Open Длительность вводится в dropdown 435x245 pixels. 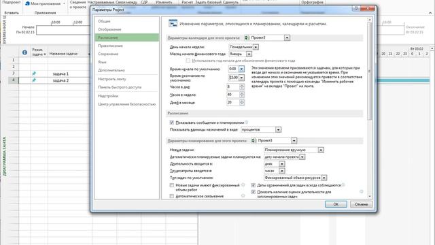pos(282,164)
